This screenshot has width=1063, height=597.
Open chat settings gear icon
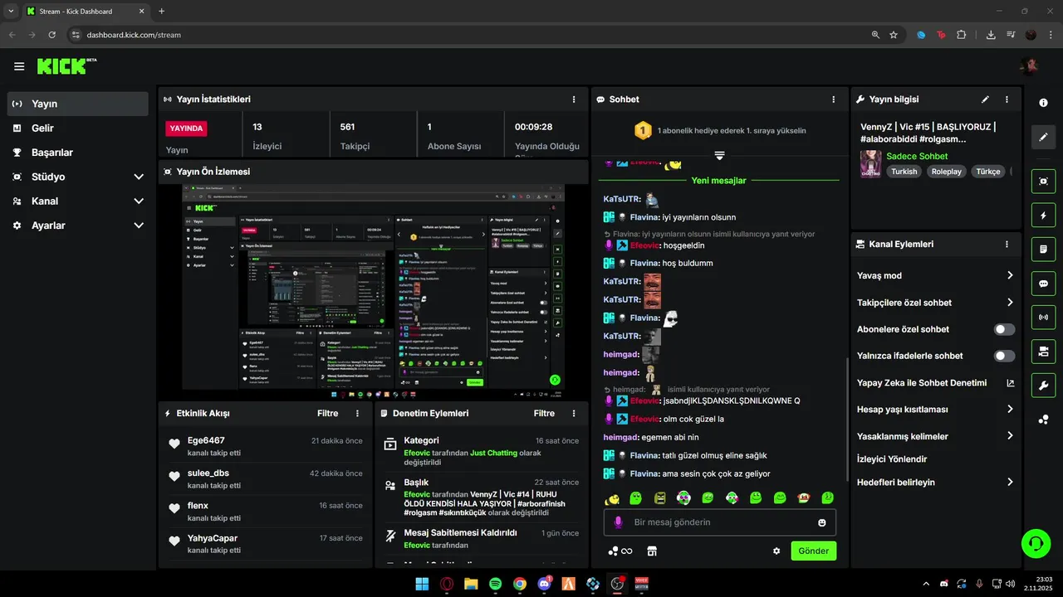click(x=776, y=551)
